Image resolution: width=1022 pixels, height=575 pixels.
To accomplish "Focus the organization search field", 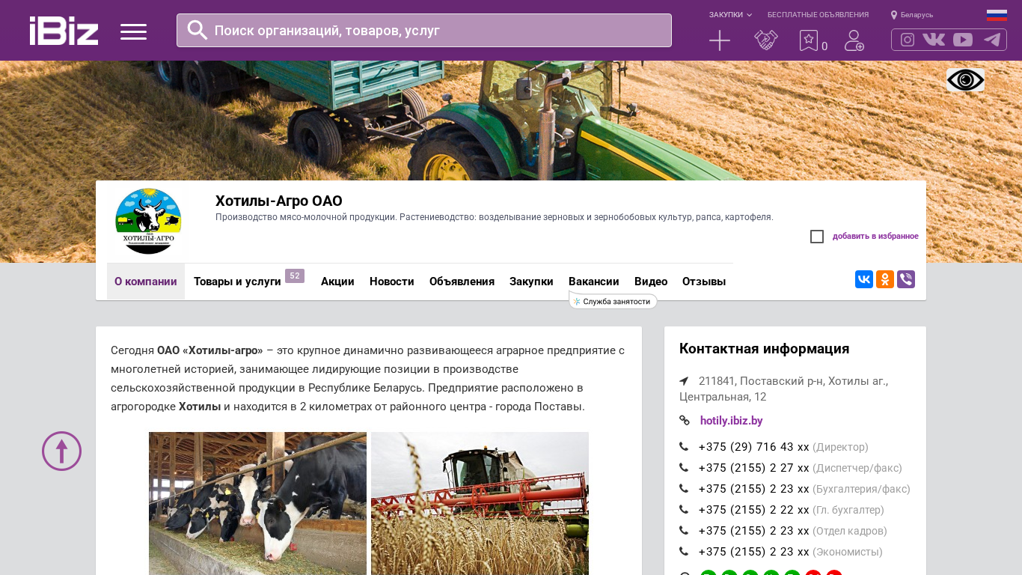I will (x=424, y=31).
